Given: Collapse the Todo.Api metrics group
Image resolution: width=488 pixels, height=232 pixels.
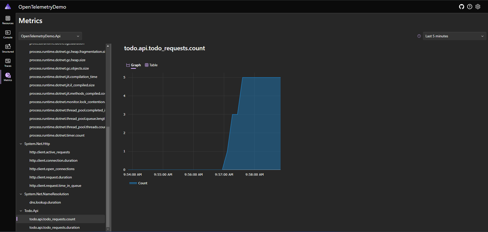Looking at the screenshot, I should tap(21, 211).
